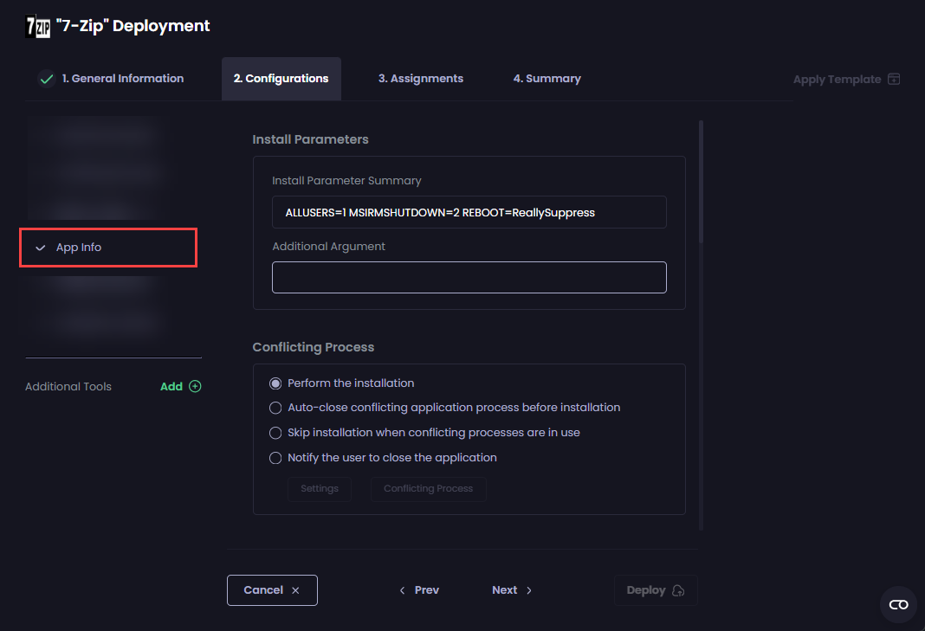Select Notify the user to close application
The width and height of the screenshot is (925, 631).
(275, 458)
